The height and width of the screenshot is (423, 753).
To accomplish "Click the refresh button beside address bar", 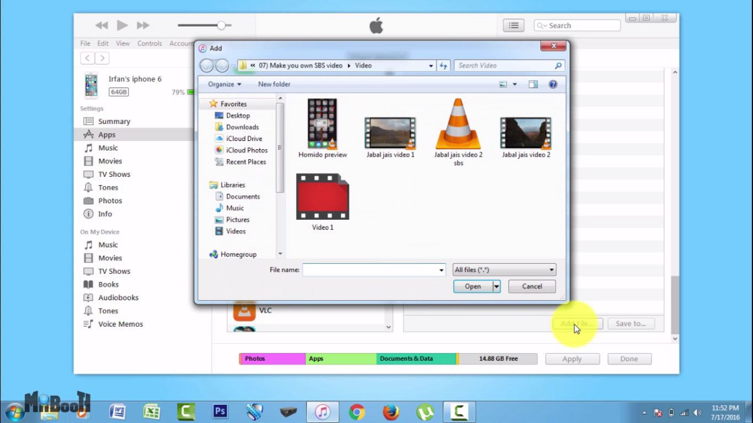I will tap(444, 66).
